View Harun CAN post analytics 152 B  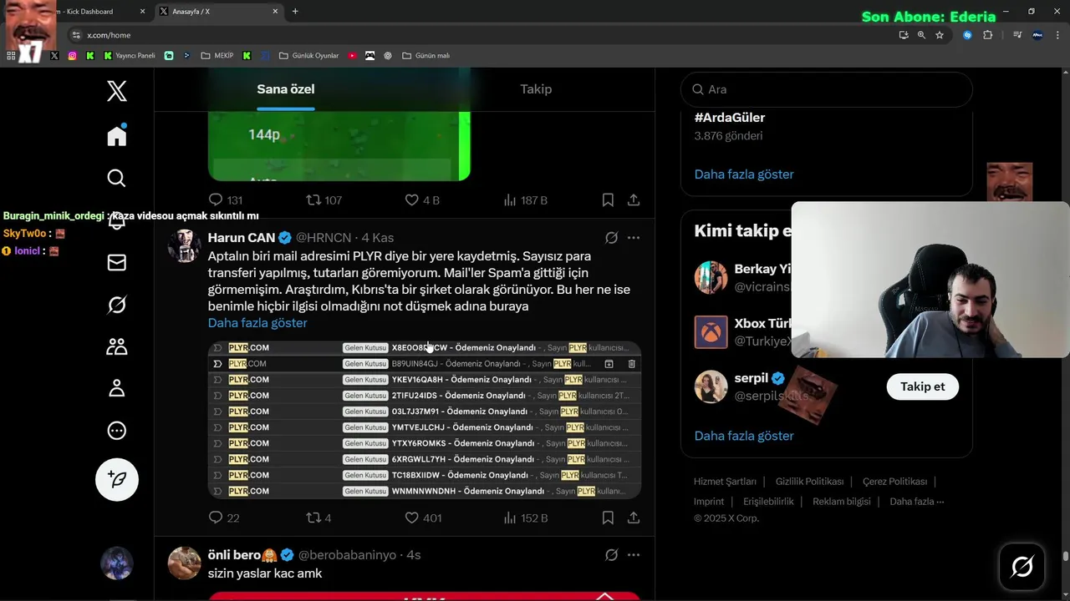coord(526,518)
